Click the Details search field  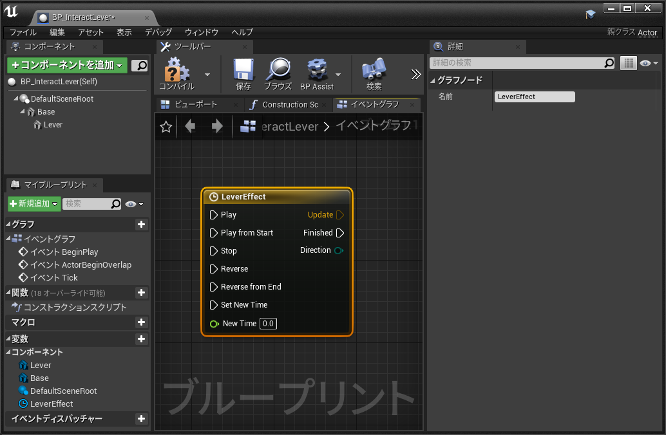[522, 63]
